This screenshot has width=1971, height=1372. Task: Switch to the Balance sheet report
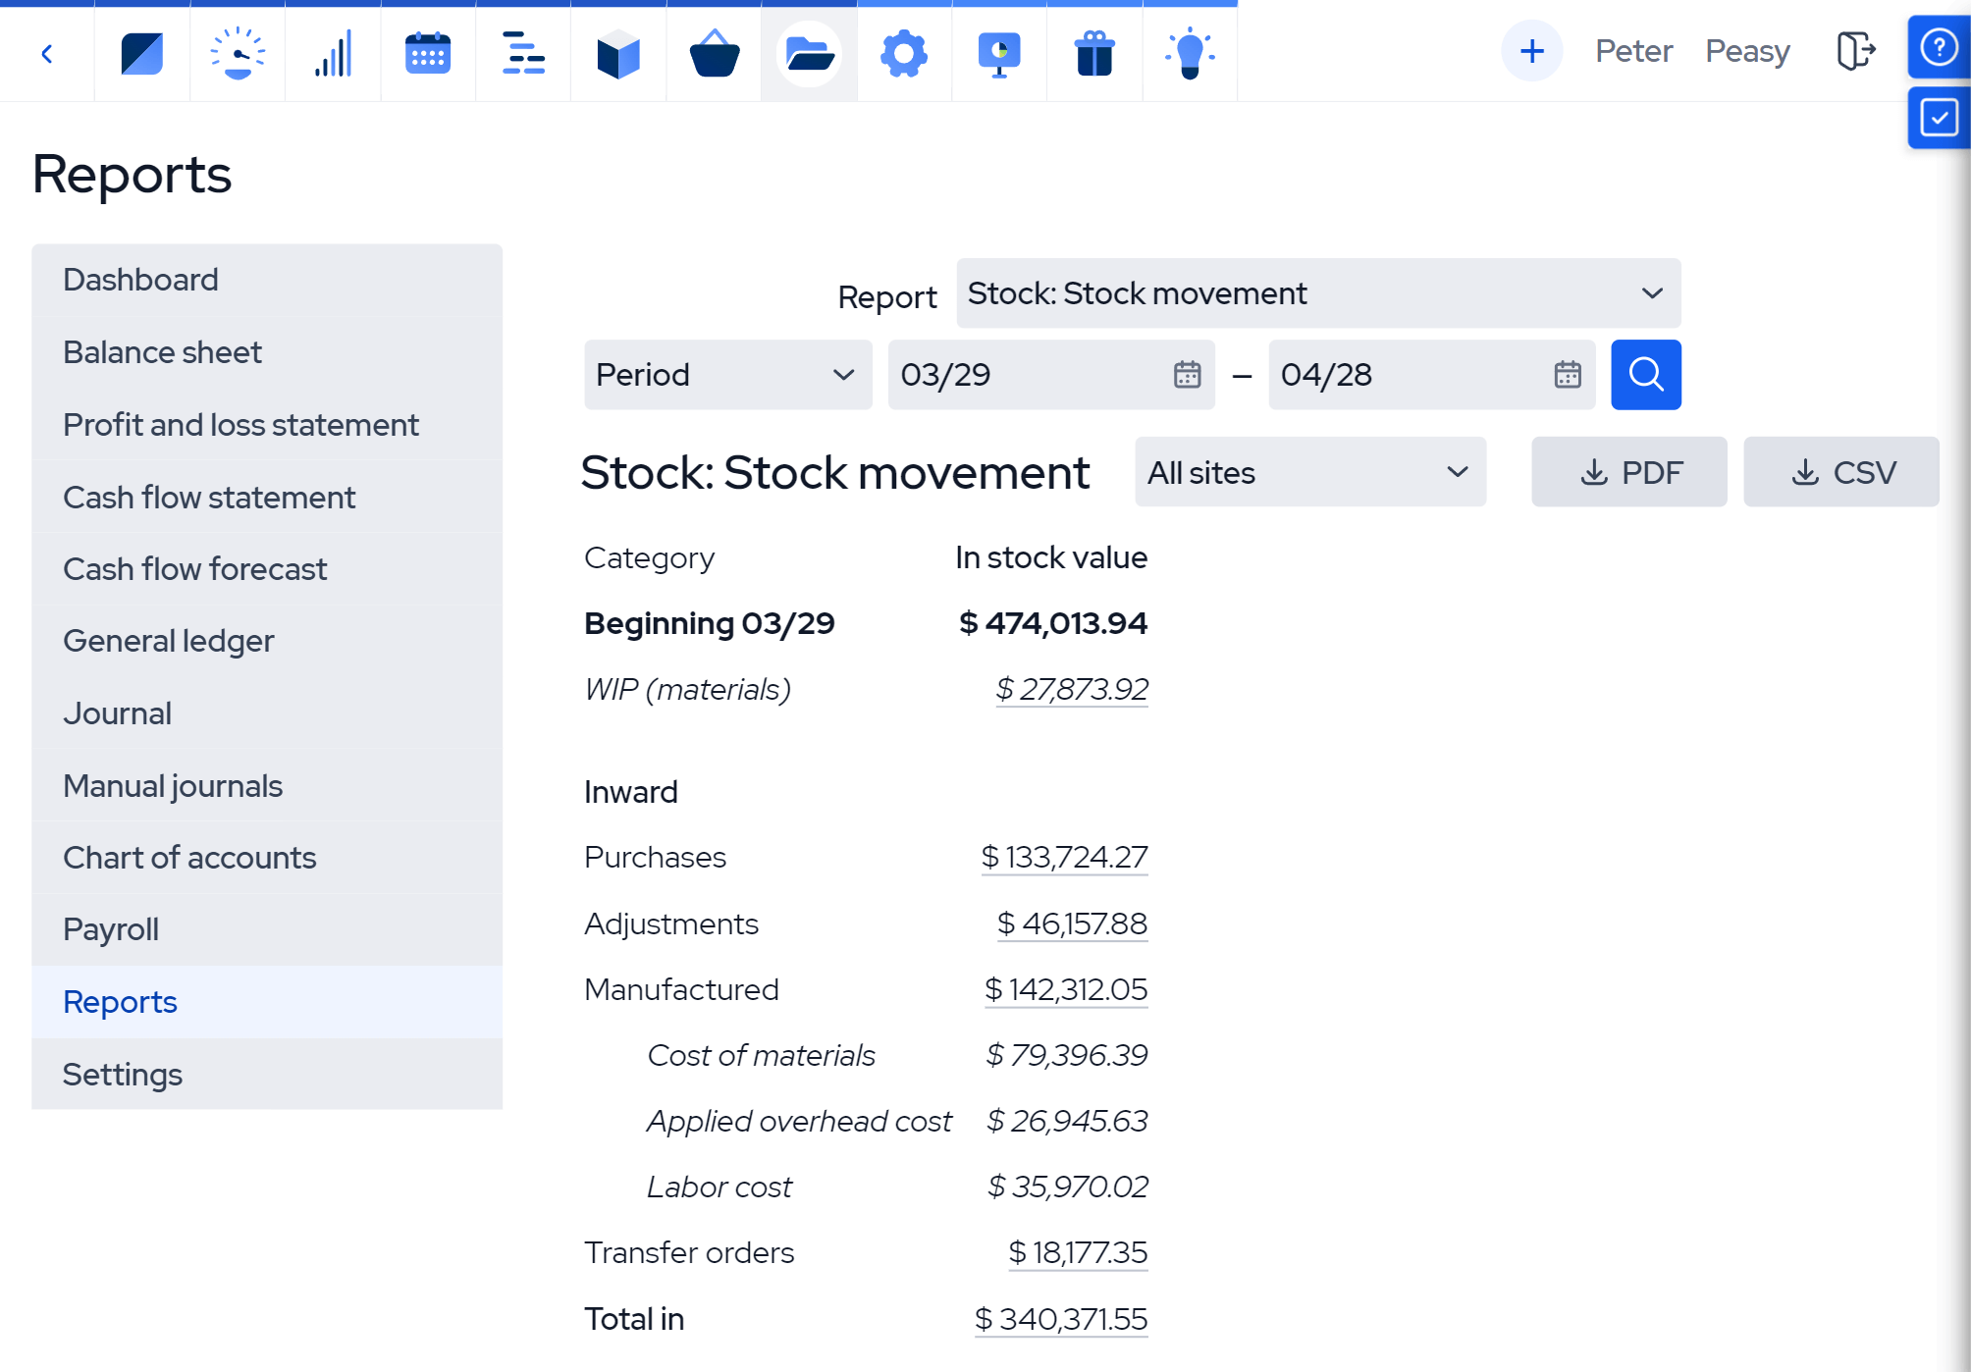162,351
